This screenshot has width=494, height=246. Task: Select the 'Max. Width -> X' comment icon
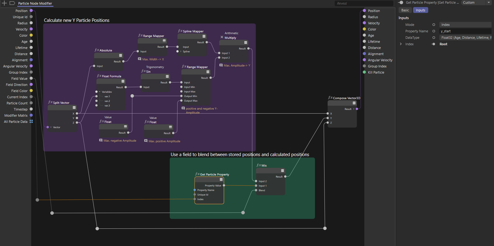pyautogui.click(x=140, y=59)
